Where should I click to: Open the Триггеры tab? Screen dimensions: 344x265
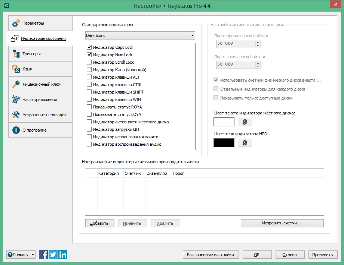[40, 54]
